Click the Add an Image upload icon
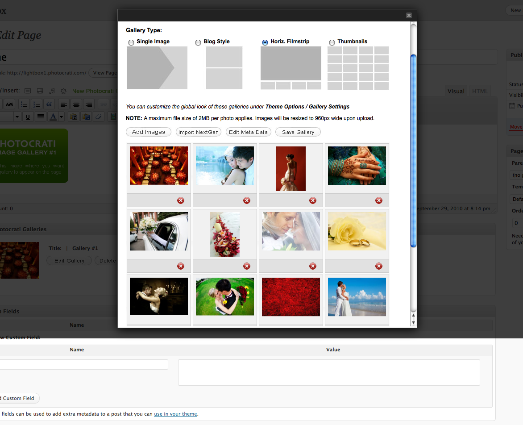The height and width of the screenshot is (425, 523). 28,91
